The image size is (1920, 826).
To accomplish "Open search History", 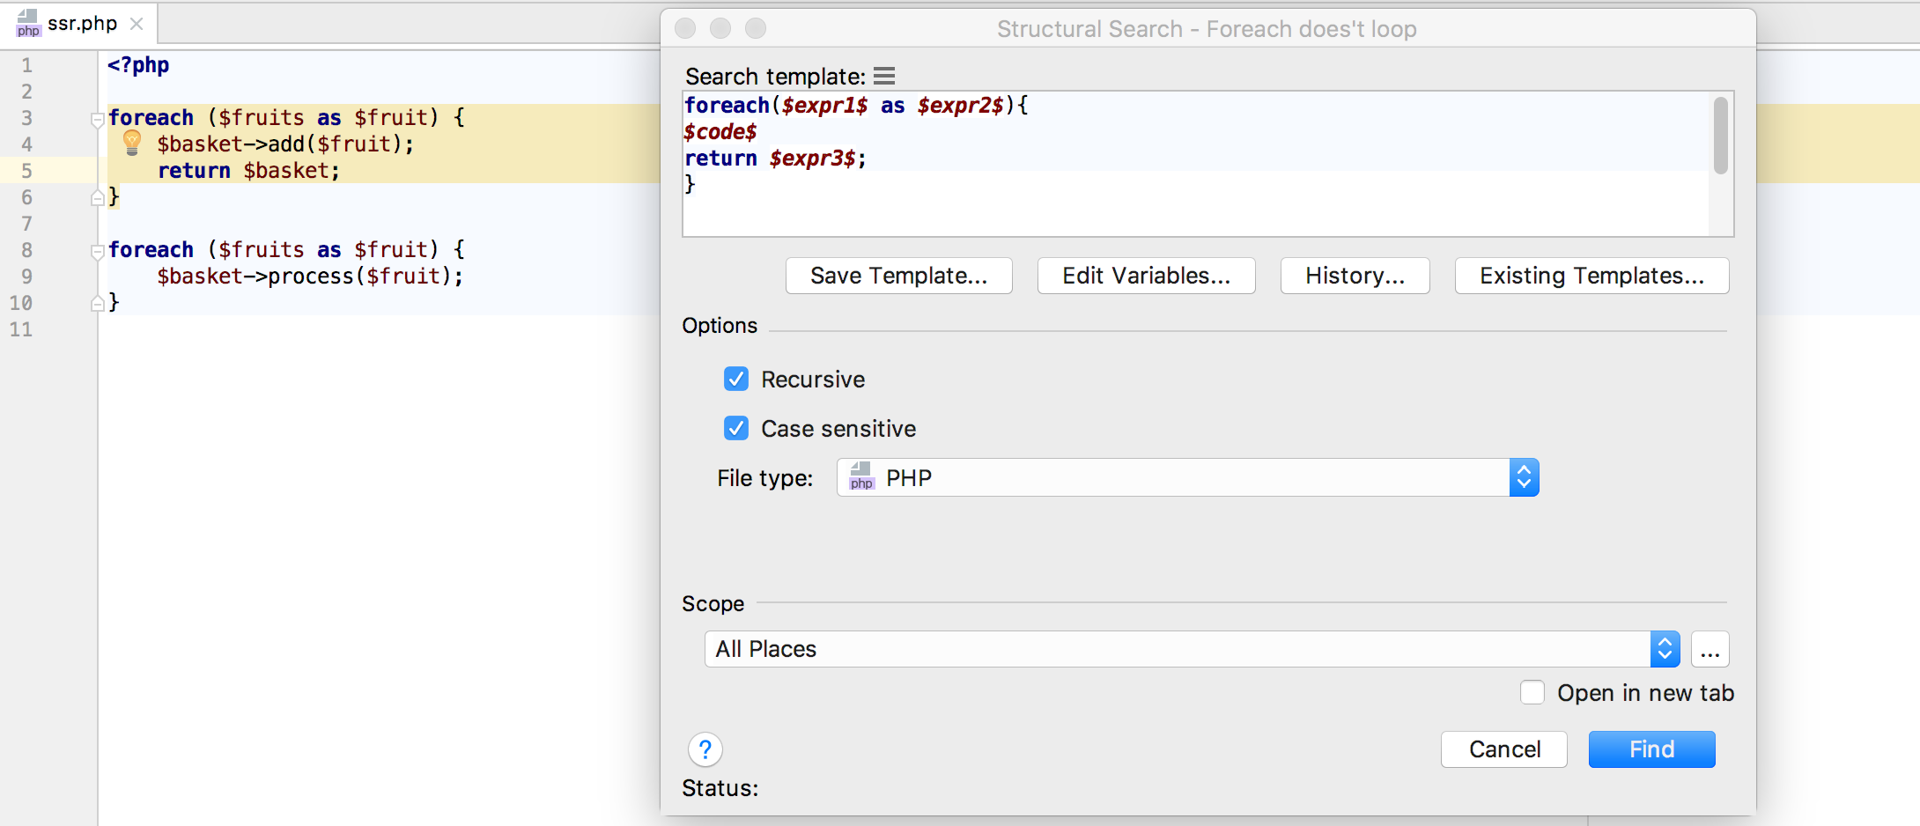I will coord(1355,276).
